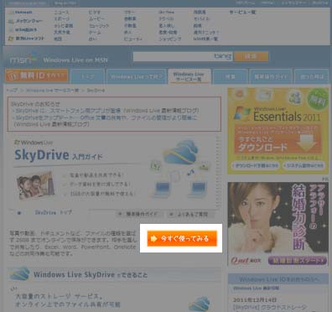Viewport: 332px width, 312px height.
Task: Open the ニュース link
Action: [61, 13]
